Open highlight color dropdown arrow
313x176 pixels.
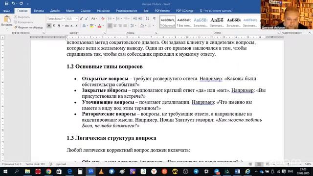coord(95,26)
